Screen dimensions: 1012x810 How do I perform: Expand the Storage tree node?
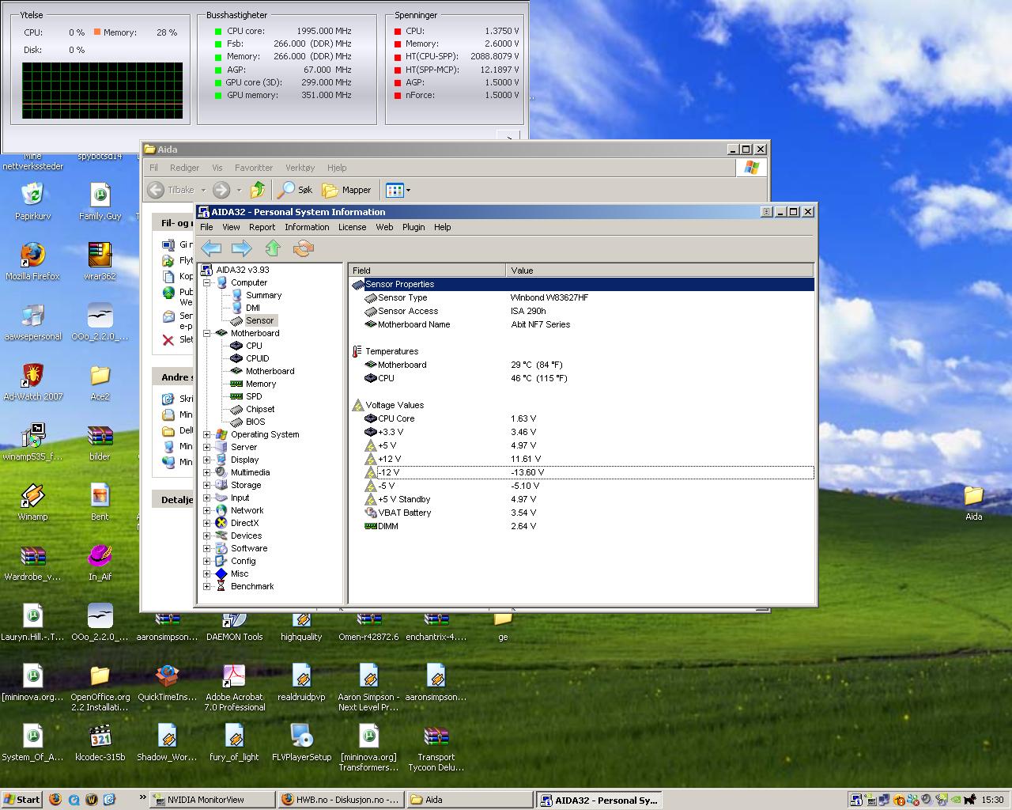(x=207, y=485)
